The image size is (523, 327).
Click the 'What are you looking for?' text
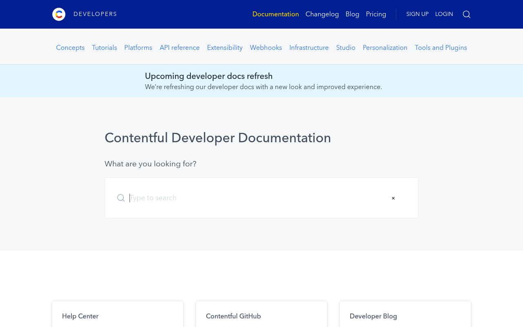pos(151,164)
